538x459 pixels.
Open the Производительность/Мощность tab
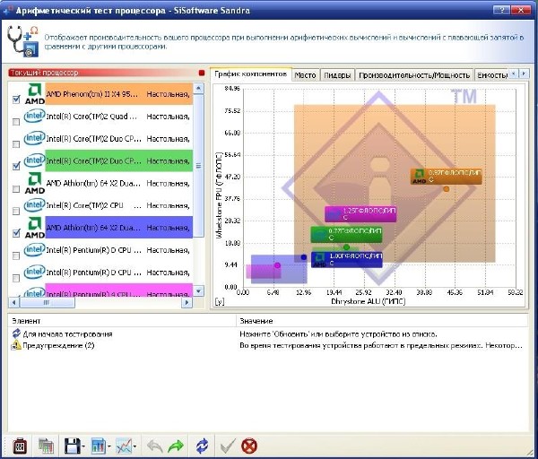point(415,75)
